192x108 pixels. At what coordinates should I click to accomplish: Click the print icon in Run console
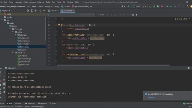point(4,88)
